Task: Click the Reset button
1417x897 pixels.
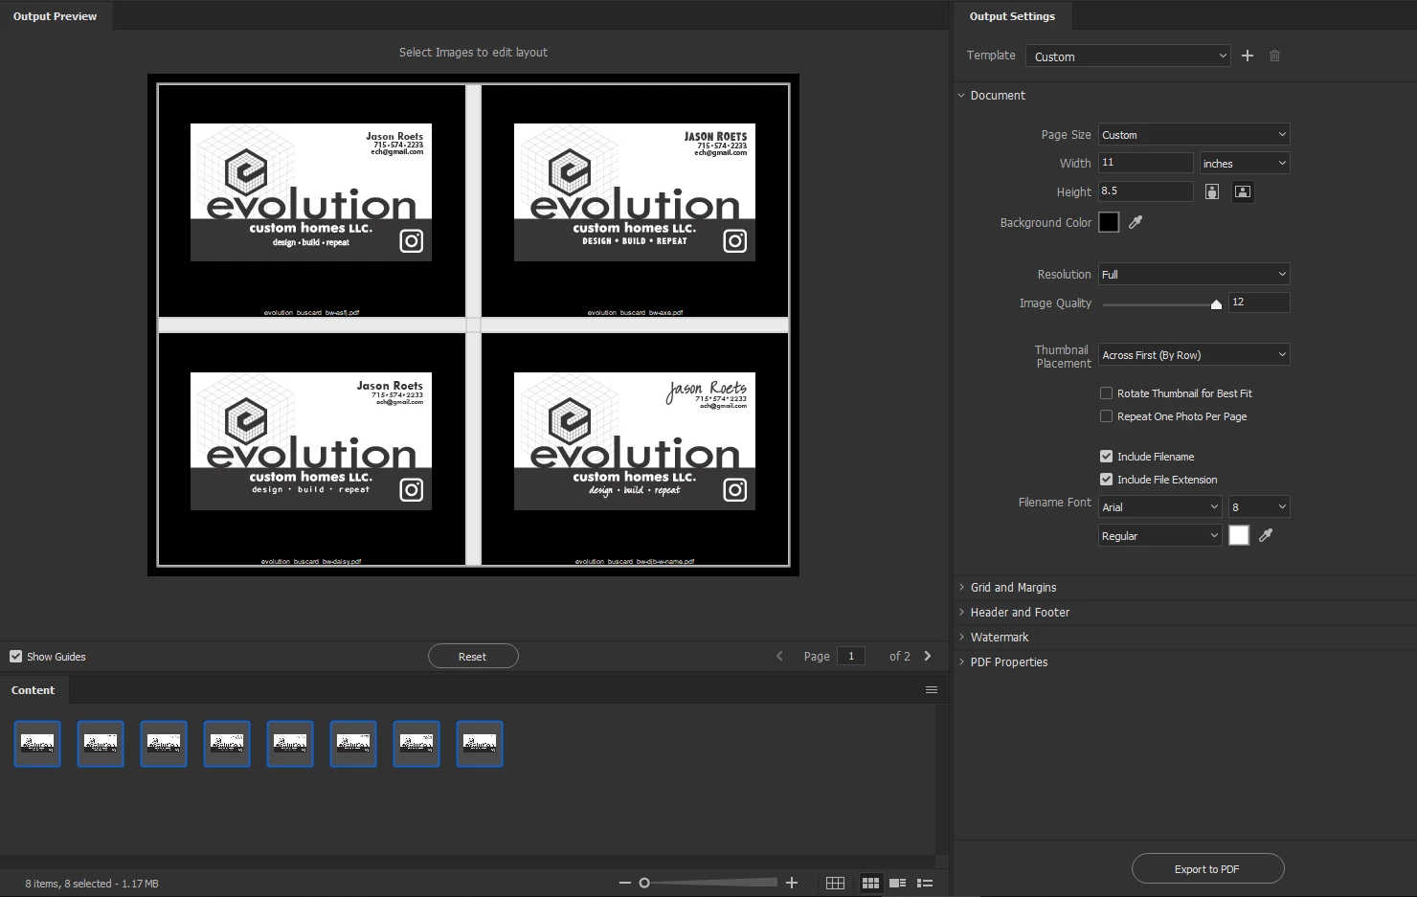Action: pyautogui.click(x=473, y=656)
